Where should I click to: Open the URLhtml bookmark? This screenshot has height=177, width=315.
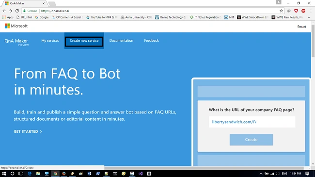(24, 17)
